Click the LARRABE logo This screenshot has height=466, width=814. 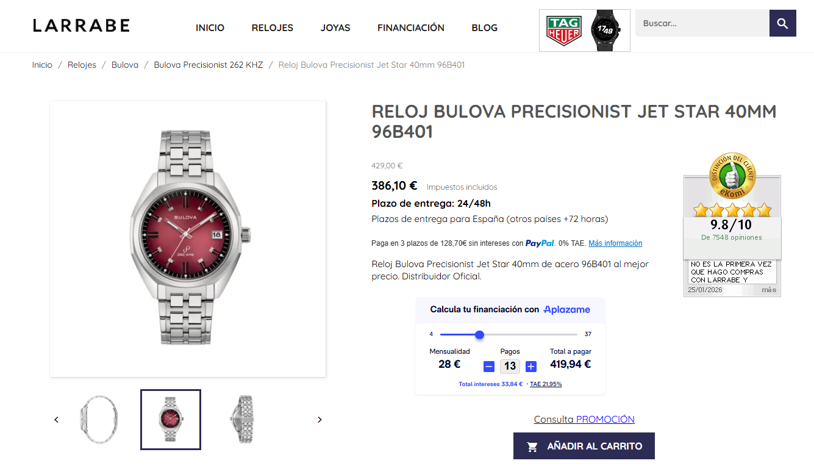point(81,26)
